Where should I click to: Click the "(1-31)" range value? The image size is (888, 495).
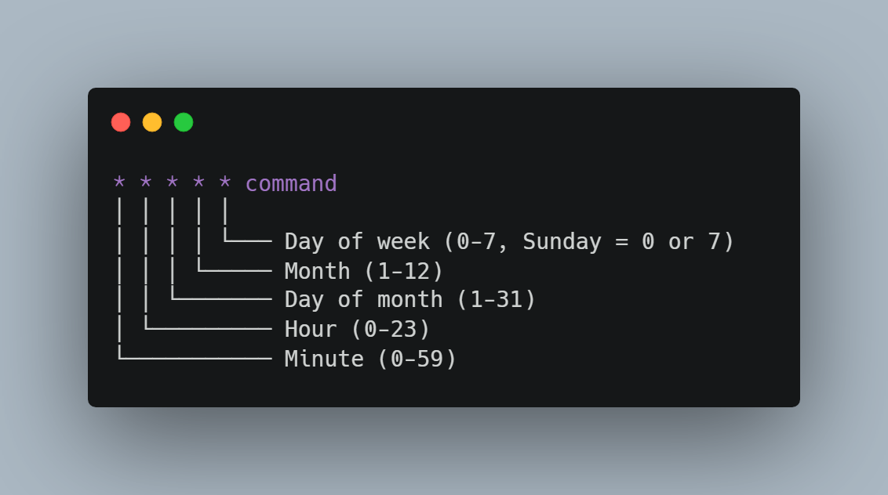[496, 299]
